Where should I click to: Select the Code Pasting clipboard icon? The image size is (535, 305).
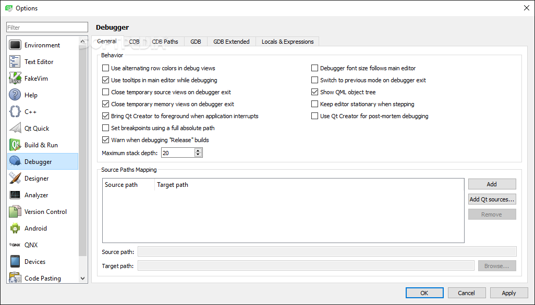point(15,278)
